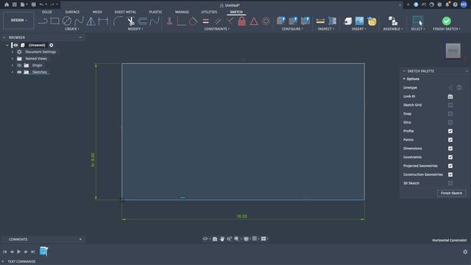Toggle visibility of the Sketches folder

point(19,72)
